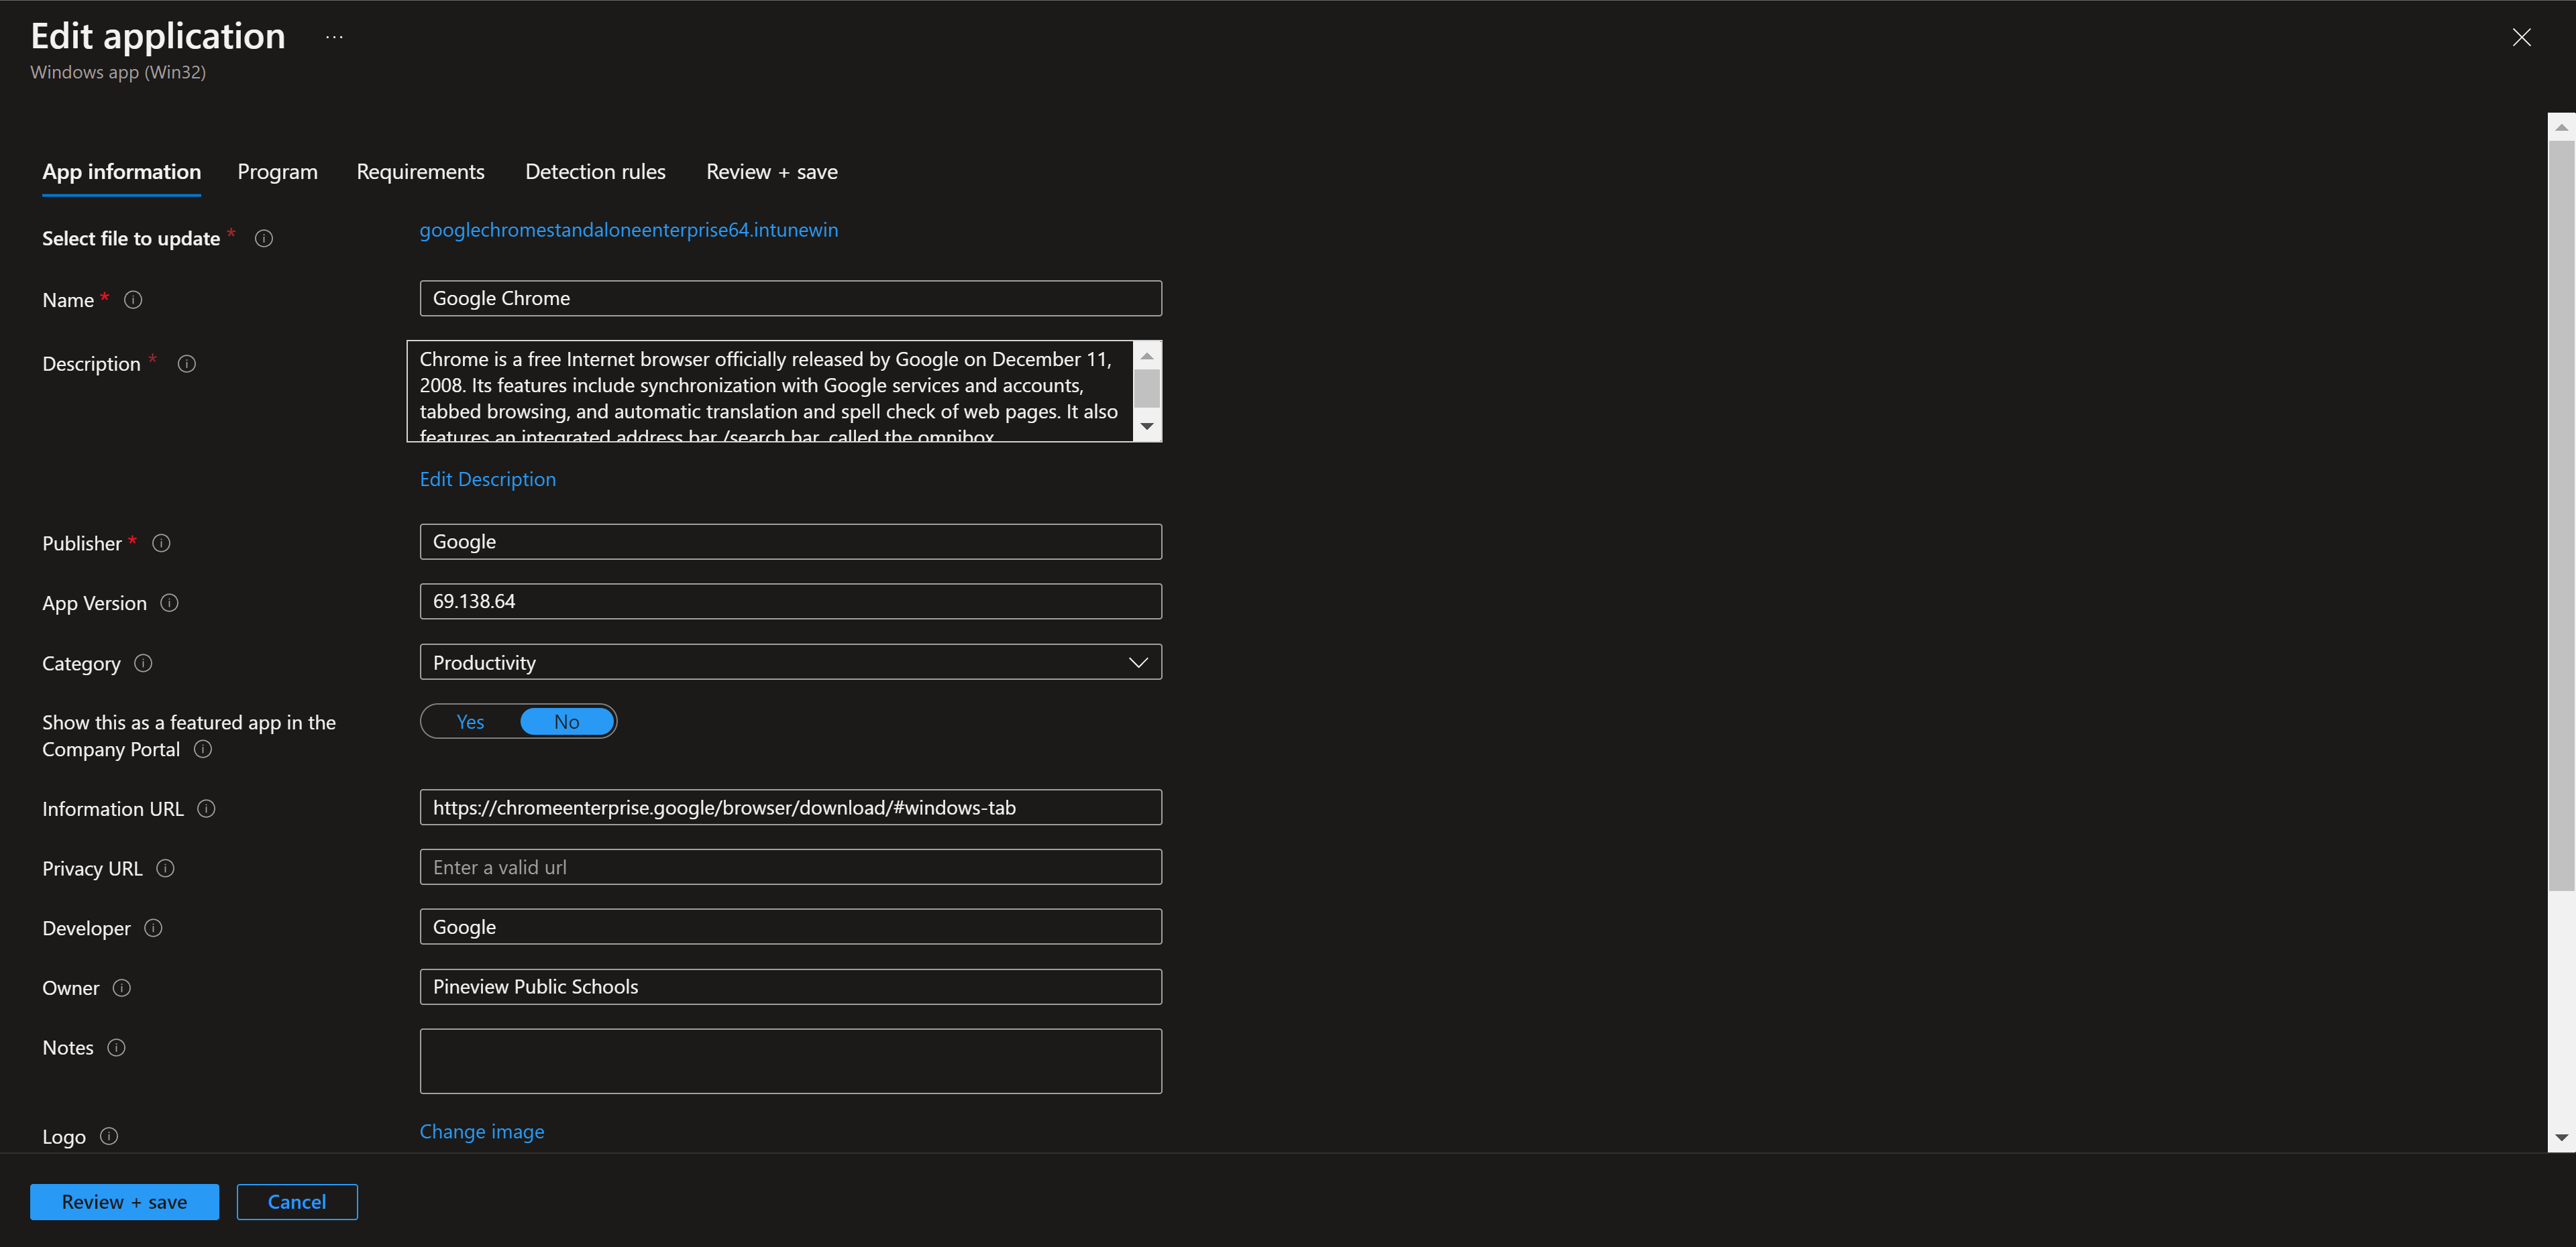Click the Edit Description link
The width and height of the screenshot is (2576, 1247).
point(487,479)
